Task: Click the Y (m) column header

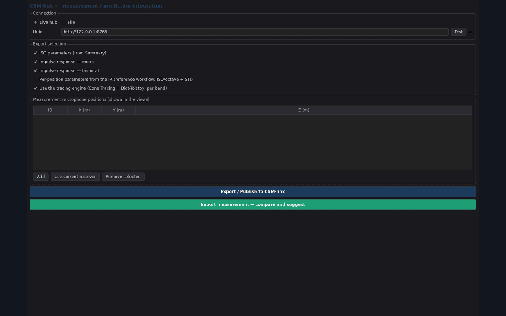Action: click(x=118, y=110)
